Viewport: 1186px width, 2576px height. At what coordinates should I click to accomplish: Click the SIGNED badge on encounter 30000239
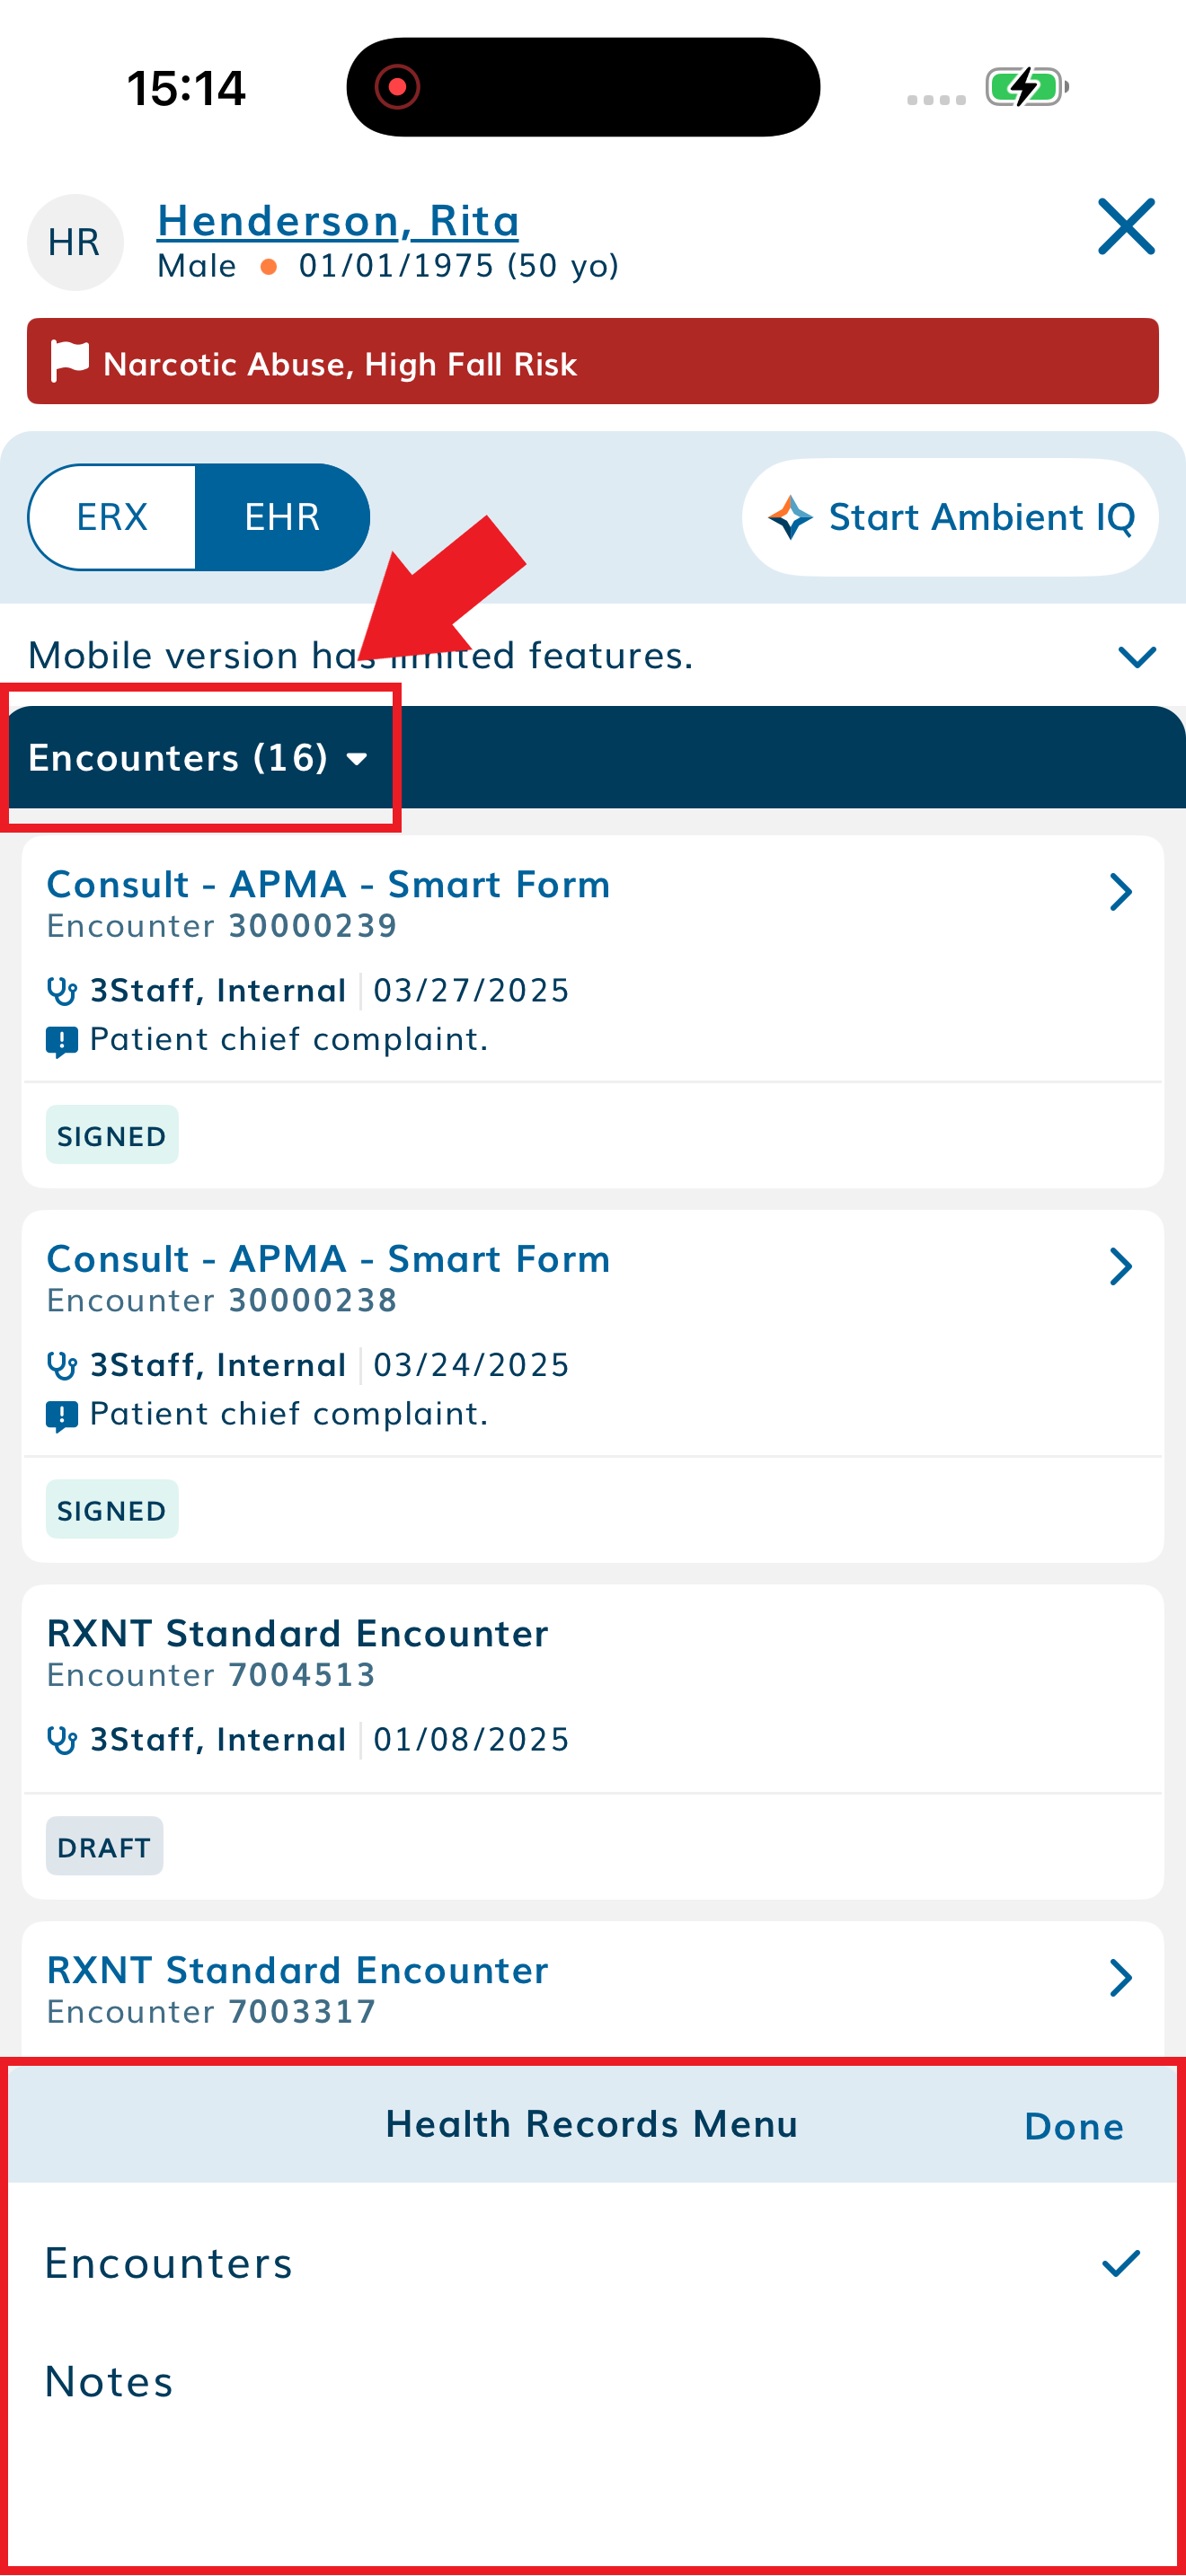pyautogui.click(x=112, y=1134)
